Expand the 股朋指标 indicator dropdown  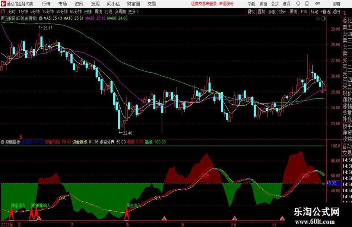[x=3, y=142]
